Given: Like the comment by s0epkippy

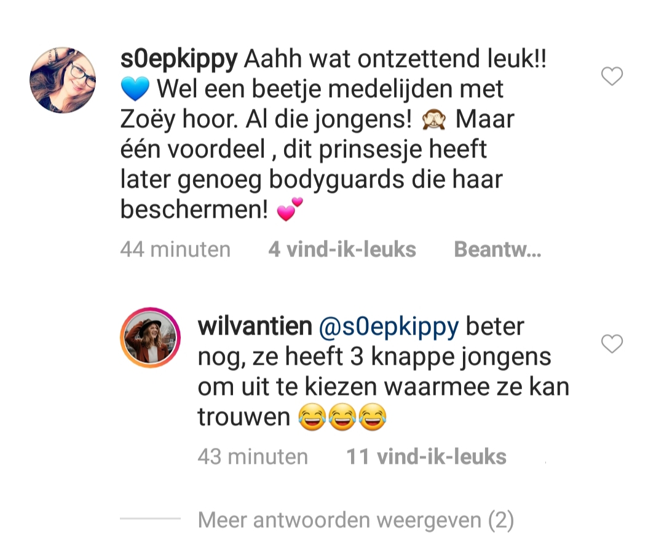Looking at the screenshot, I should 612,76.
